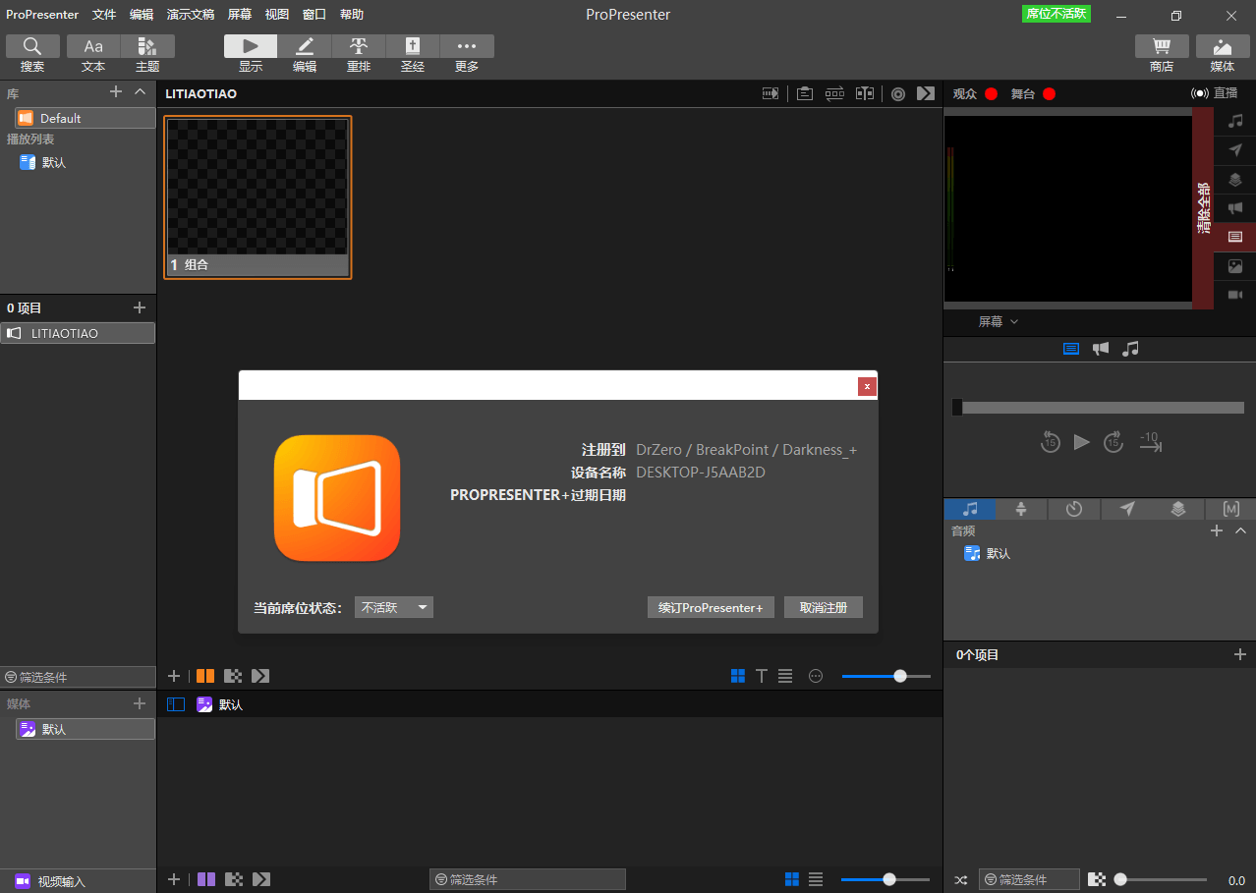Open the 当前席位状态 不活跃 dropdown
The width and height of the screenshot is (1256, 893).
point(394,607)
